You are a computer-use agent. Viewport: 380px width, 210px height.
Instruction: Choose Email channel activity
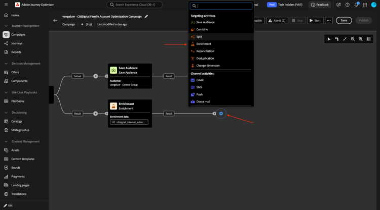(221, 80)
